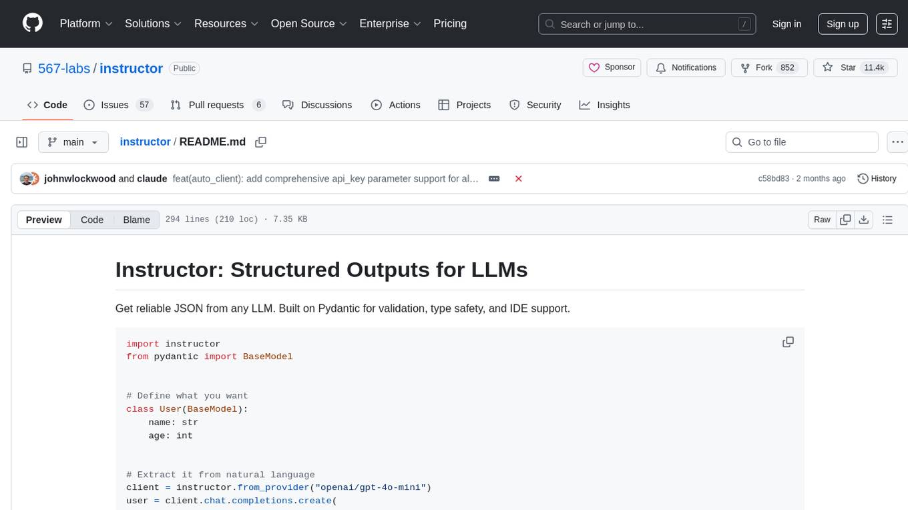Open johnwlockwood's profile link
This screenshot has height=510, width=908.
point(79,179)
